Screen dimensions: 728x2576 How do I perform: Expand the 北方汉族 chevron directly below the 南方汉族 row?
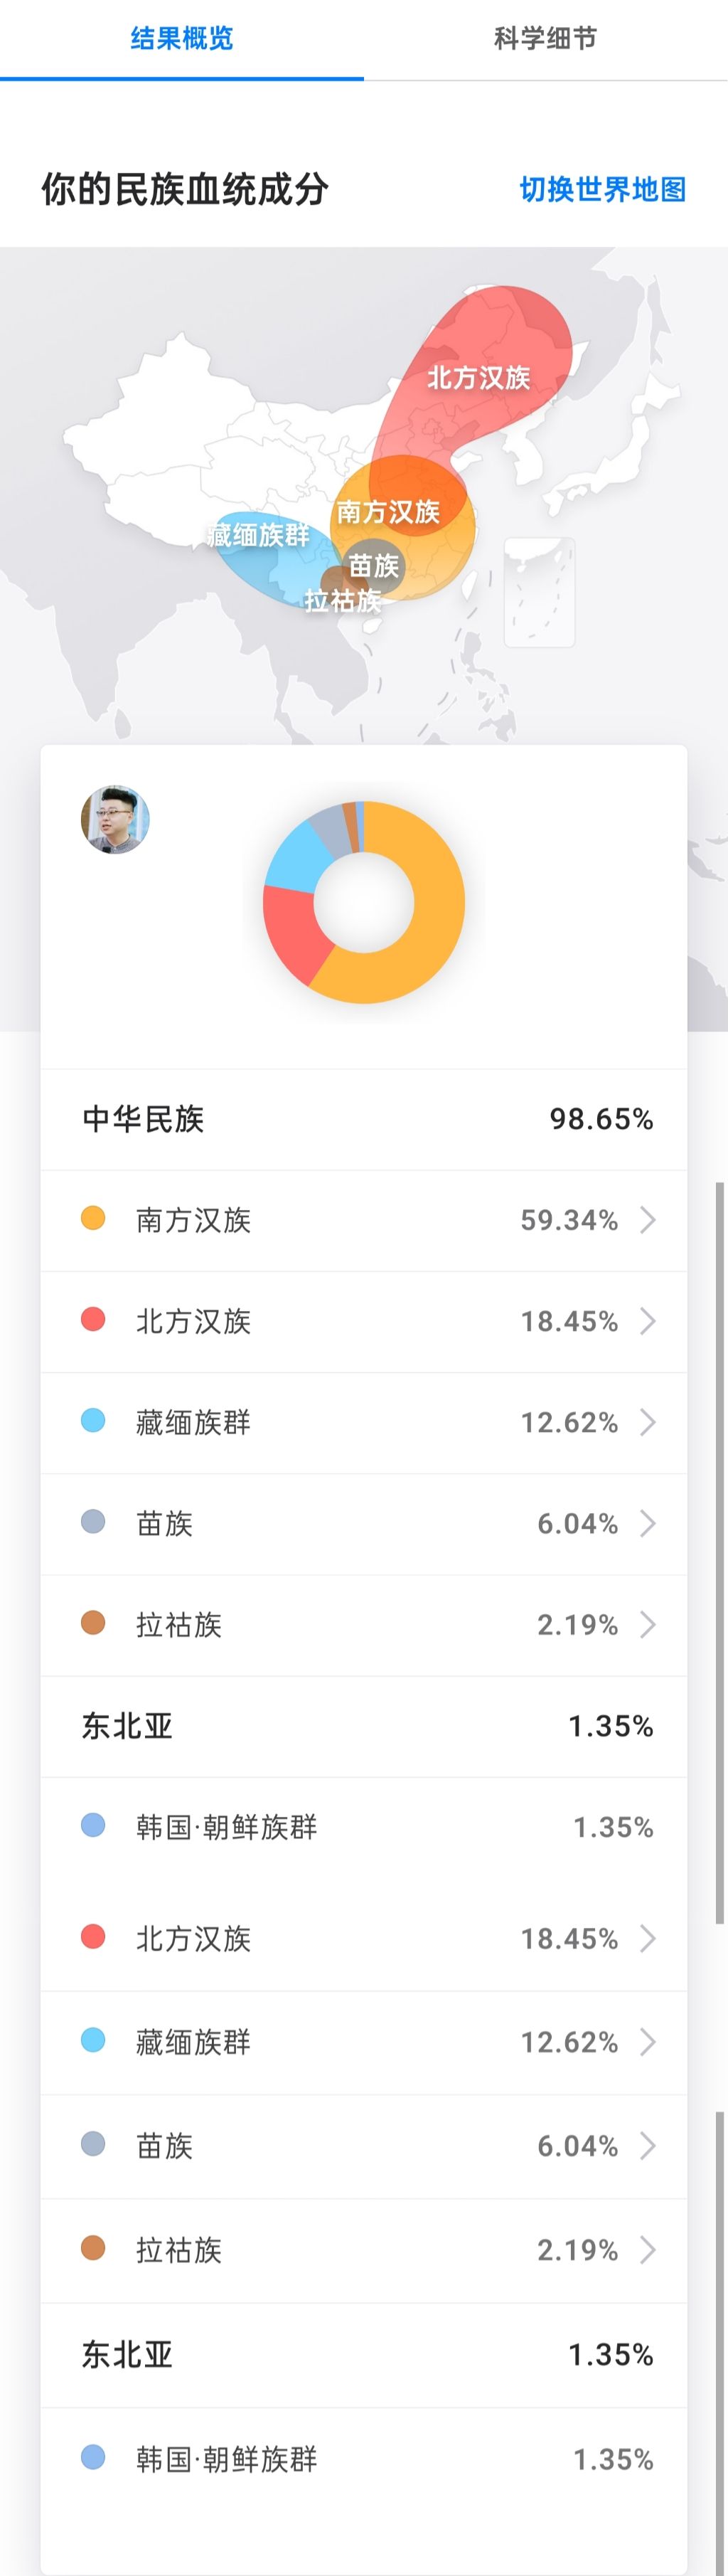[648, 1321]
